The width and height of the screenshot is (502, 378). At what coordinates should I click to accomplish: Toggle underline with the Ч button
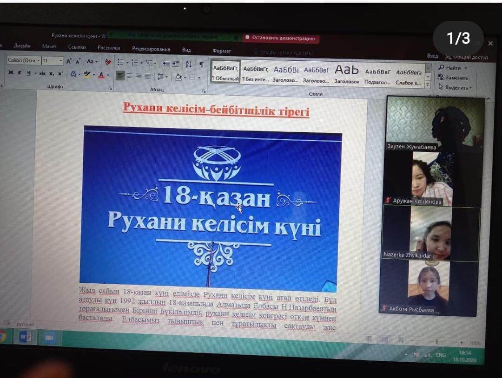(x=29, y=73)
